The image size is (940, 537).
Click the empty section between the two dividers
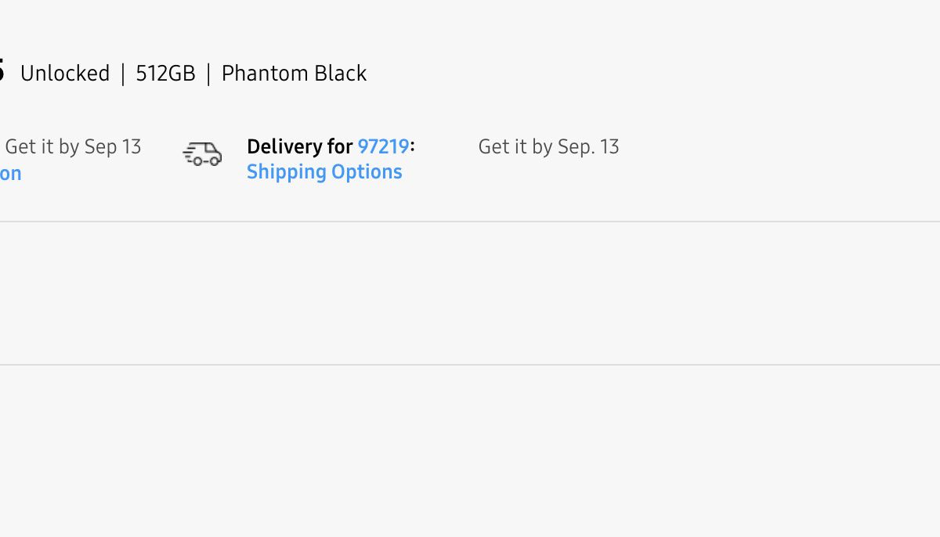point(470,294)
